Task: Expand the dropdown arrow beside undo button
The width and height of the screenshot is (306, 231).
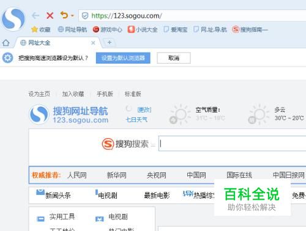Action: (x=72, y=15)
